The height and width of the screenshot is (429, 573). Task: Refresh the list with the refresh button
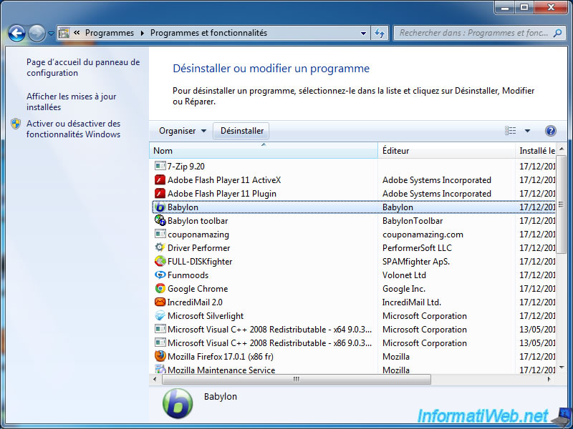[x=380, y=33]
